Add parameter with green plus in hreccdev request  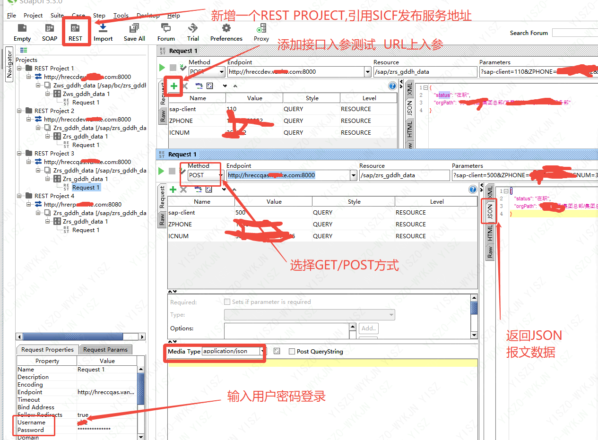click(x=174, y=86)
